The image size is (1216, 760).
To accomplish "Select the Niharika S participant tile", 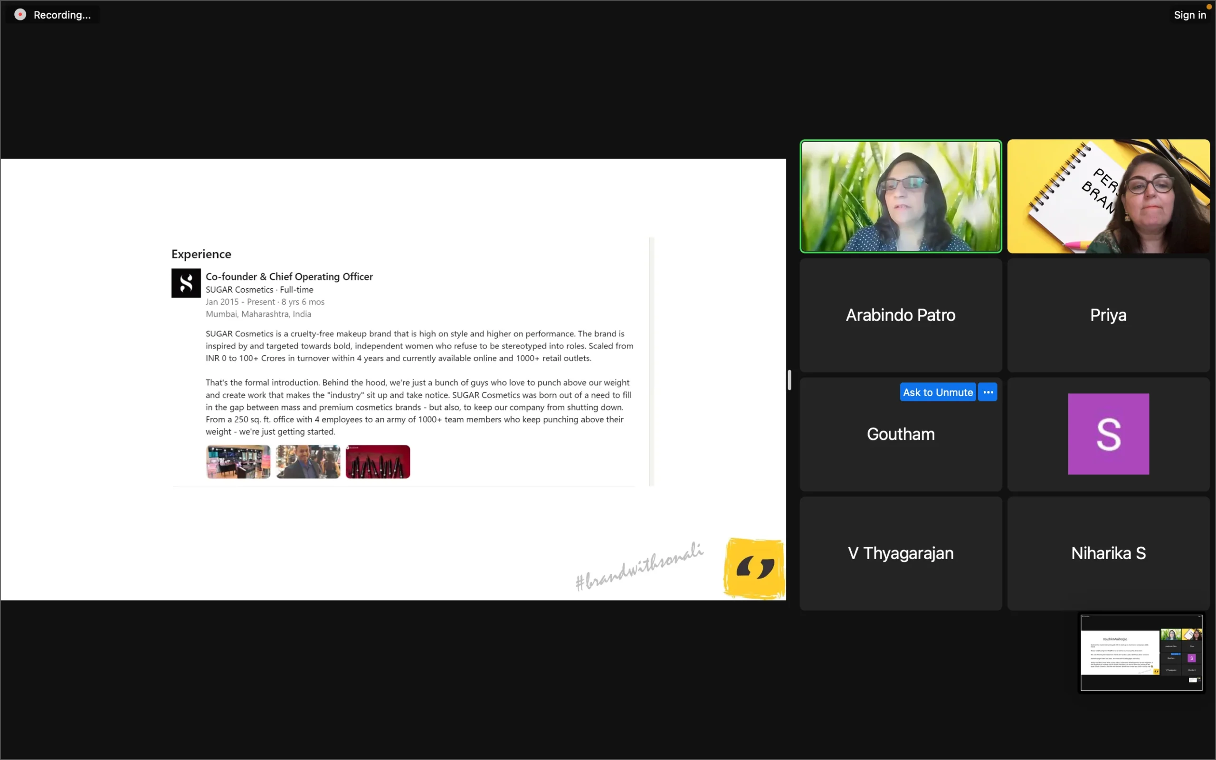I will 1108,553.
